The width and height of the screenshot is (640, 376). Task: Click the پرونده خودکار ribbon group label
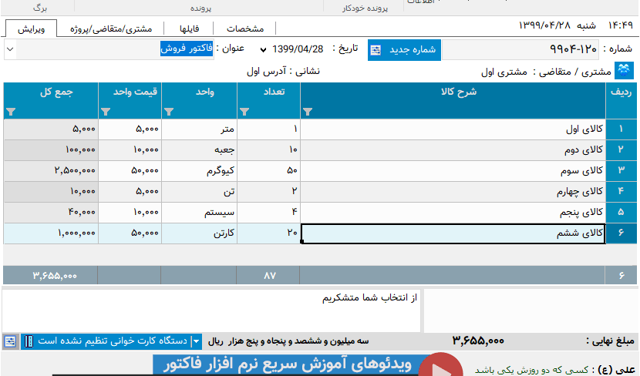coord(365,8)
